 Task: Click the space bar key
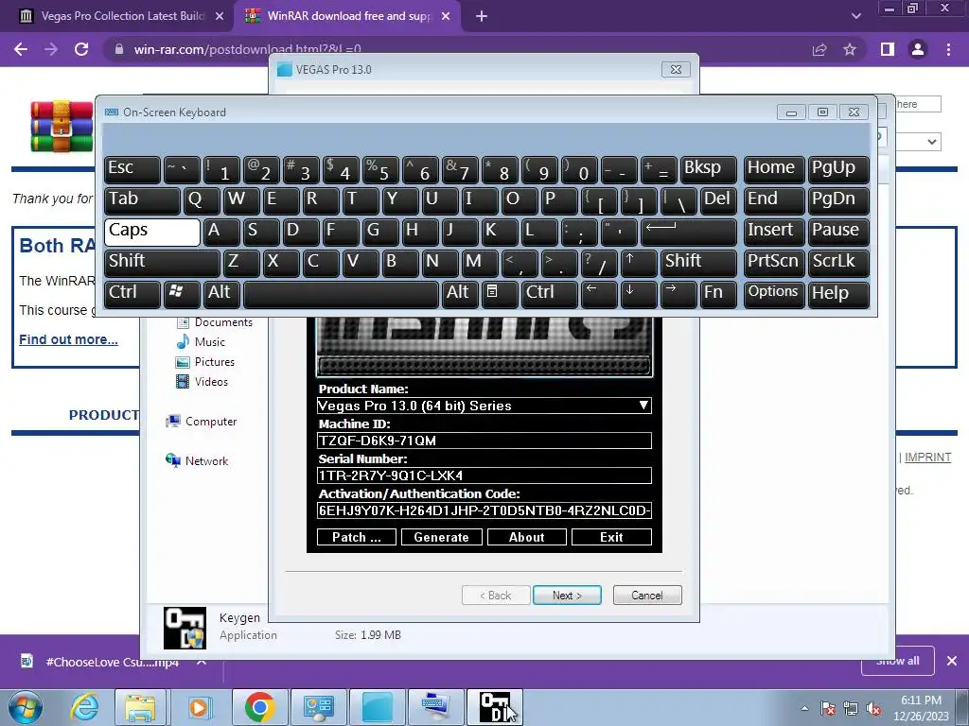point(341,295)
